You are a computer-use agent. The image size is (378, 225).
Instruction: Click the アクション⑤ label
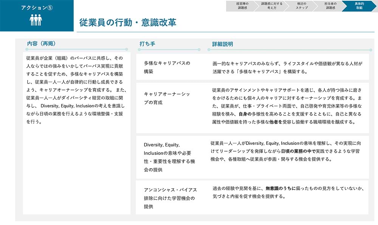(x=37, y=8)
